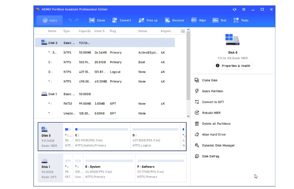Open the Tools toolbar menu
294x189 pixels.
(241, 20)
